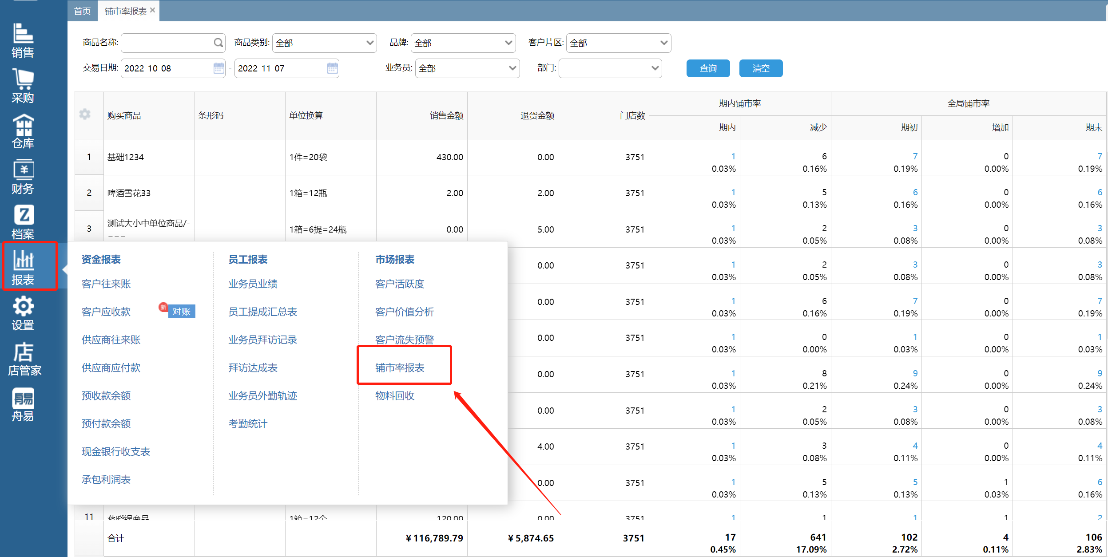Open the 仓库 warehouse icon
This screenshot has height=557, width=1108.
[x=23, y=131]
